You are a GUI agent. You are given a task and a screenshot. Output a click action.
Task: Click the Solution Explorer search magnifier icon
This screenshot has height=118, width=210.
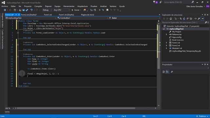(x=206, y=23)
